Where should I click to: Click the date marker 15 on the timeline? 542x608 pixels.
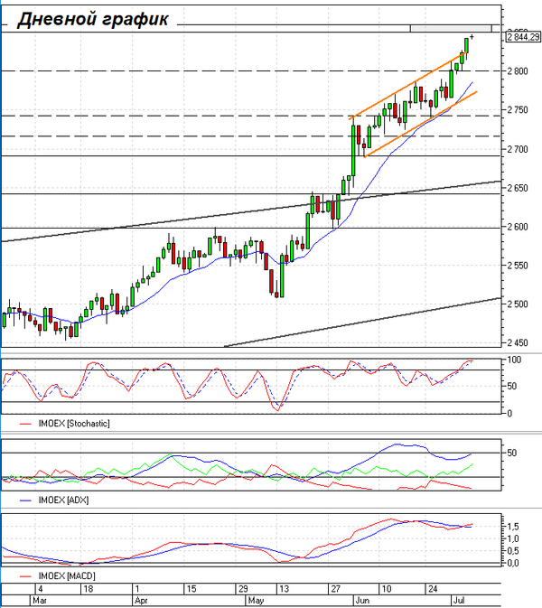(x=192, y=589)
